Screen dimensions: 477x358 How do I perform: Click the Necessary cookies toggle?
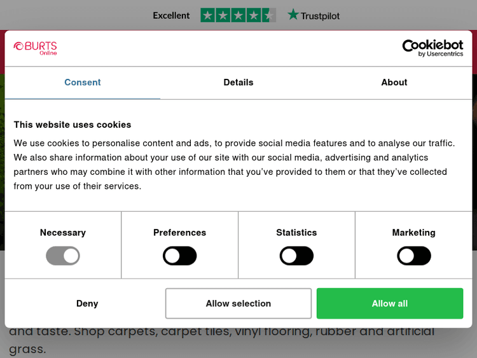click(63, 256)
